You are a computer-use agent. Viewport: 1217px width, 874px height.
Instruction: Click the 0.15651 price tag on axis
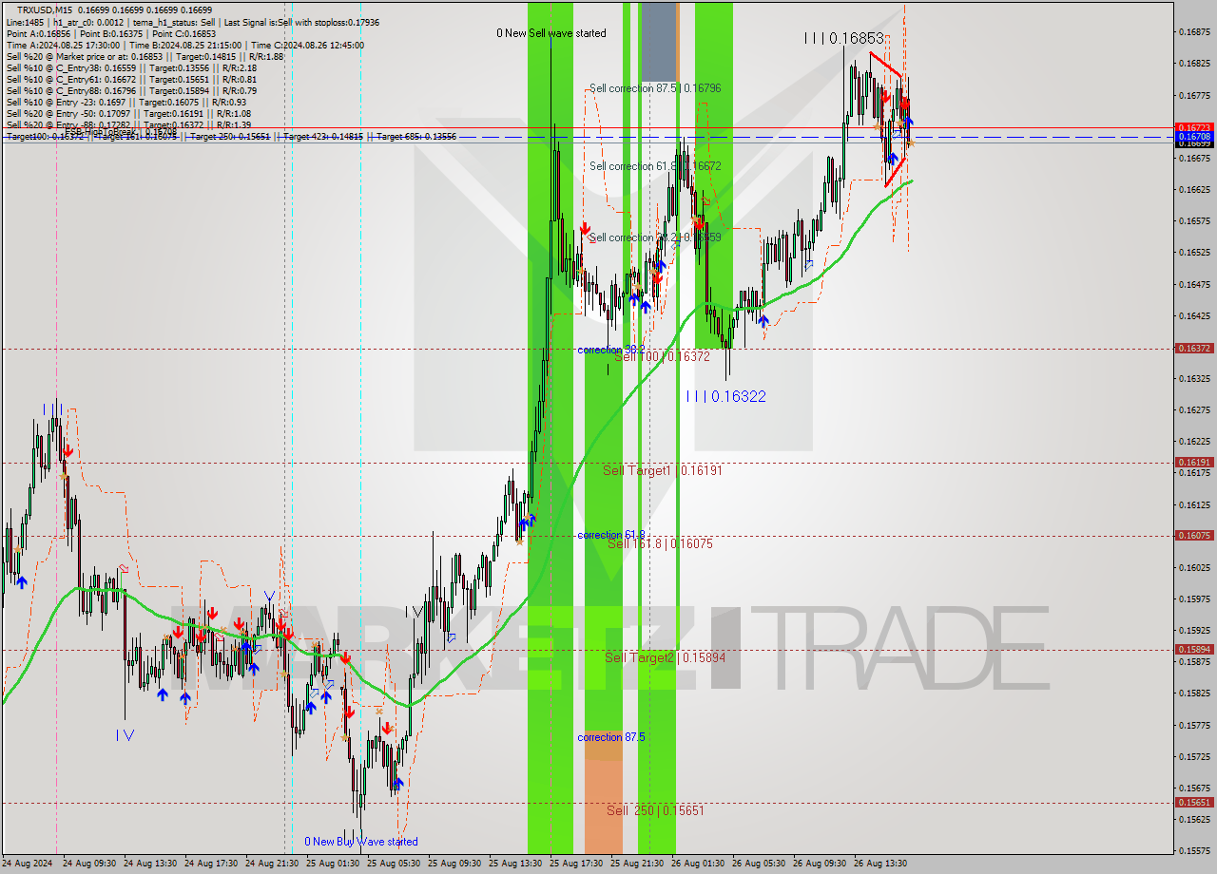coord(1194,803)
